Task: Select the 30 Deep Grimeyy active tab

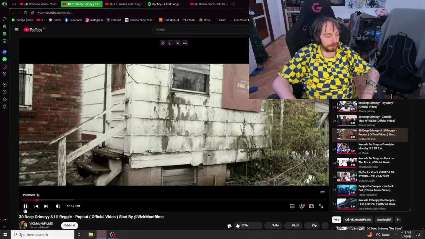Action: pos(81,4)
